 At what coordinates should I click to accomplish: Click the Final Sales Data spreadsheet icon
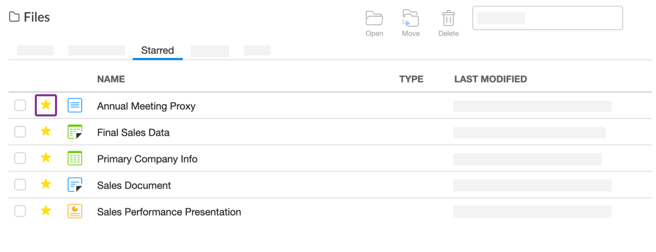click(x=75, y=132)
